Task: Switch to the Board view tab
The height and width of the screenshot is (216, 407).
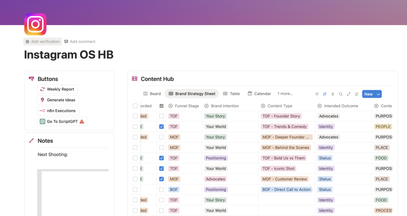Action: coord(152,94)
